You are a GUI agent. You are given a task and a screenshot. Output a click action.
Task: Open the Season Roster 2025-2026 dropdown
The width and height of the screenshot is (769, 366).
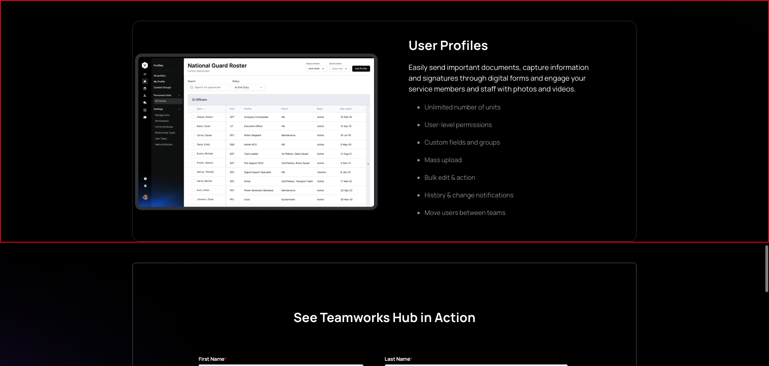[316, 69]
